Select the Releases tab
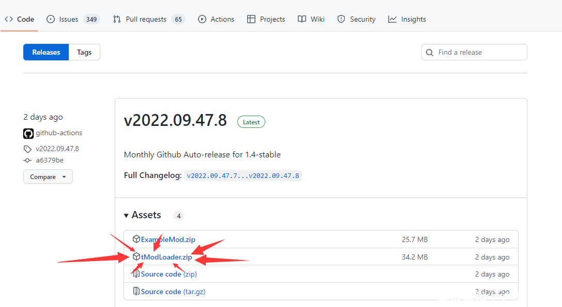This screenshot has height=307, width=562. tap(46, 52)
